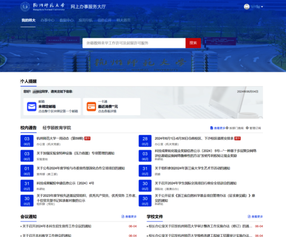Click the blue mailbox envelope icon

[31, 107]
